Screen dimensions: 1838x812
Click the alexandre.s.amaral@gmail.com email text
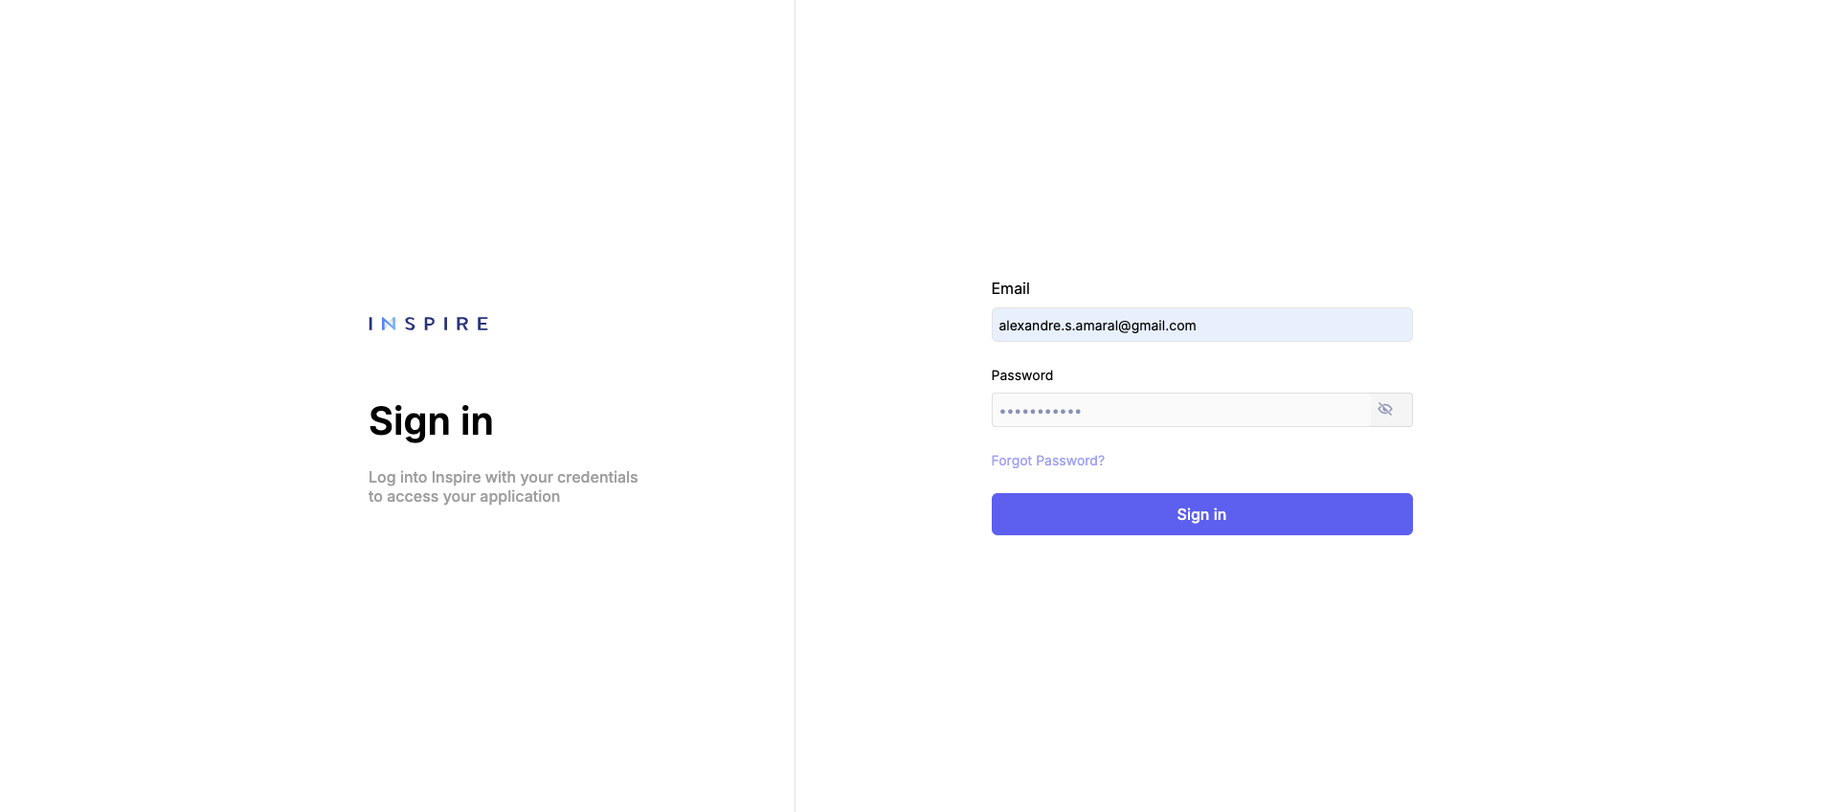click(x=1097, y=326)
